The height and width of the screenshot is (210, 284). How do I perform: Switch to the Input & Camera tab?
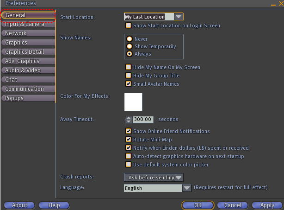click(x=28, y=24)
